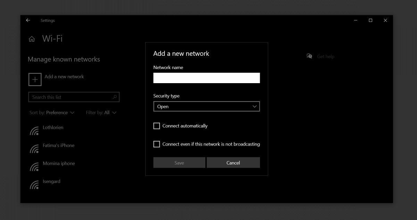417x220 pixels.
Task: Click into the Search this list box
Action: point(74,97)
